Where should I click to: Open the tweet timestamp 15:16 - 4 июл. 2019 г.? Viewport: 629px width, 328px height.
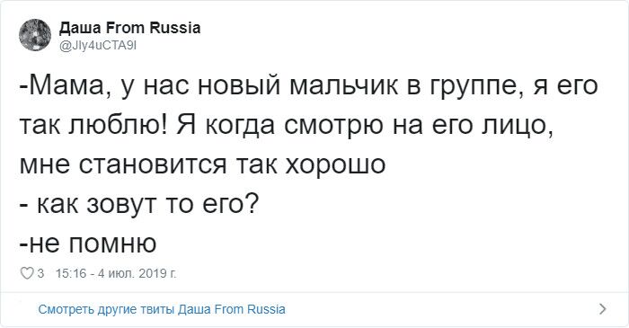click(116, 273)
